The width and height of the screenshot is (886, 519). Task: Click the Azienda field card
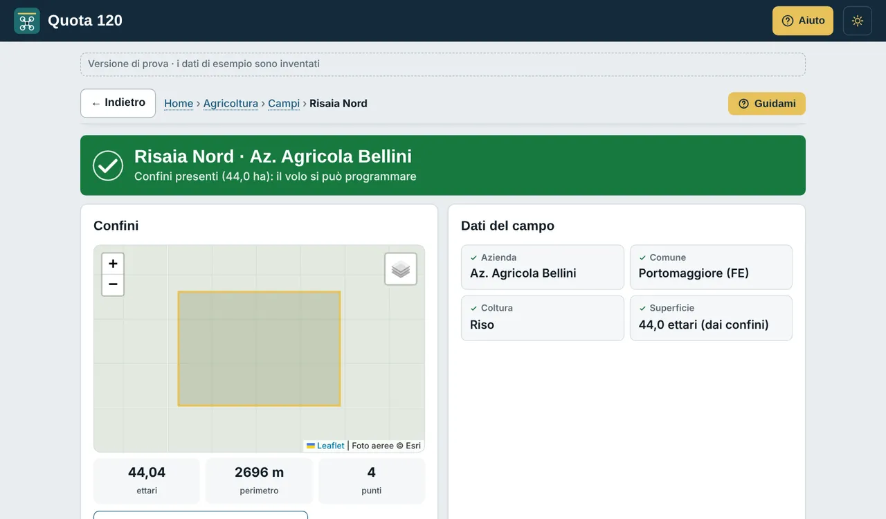(543, 267)
